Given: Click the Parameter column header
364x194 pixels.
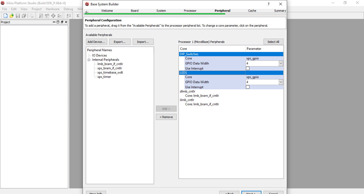Looking at the screenshot, I should pos(264,49).
